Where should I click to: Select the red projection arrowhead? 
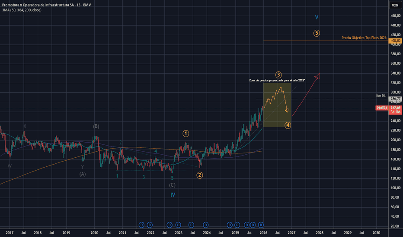(x=317, y=76)
